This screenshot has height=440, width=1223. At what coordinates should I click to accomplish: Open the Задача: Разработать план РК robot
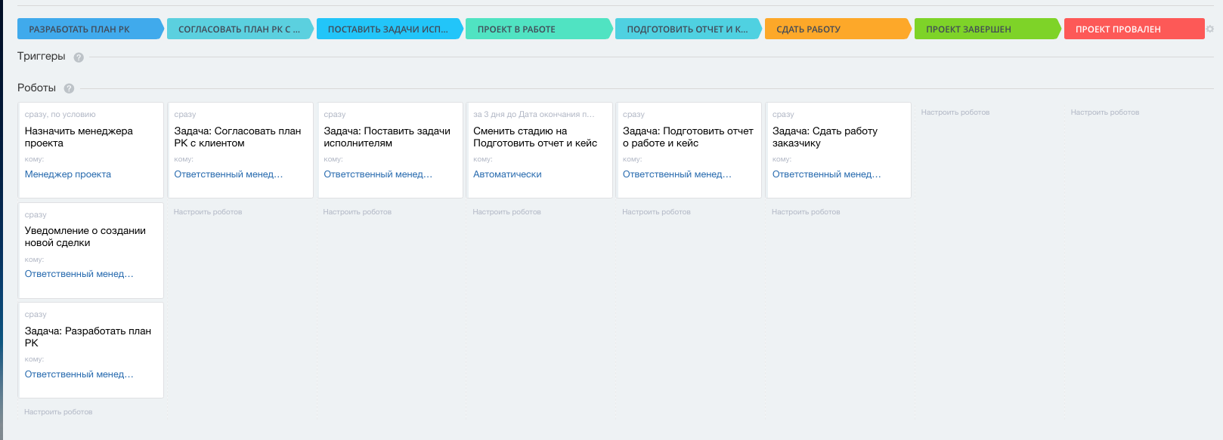[88, 337]
